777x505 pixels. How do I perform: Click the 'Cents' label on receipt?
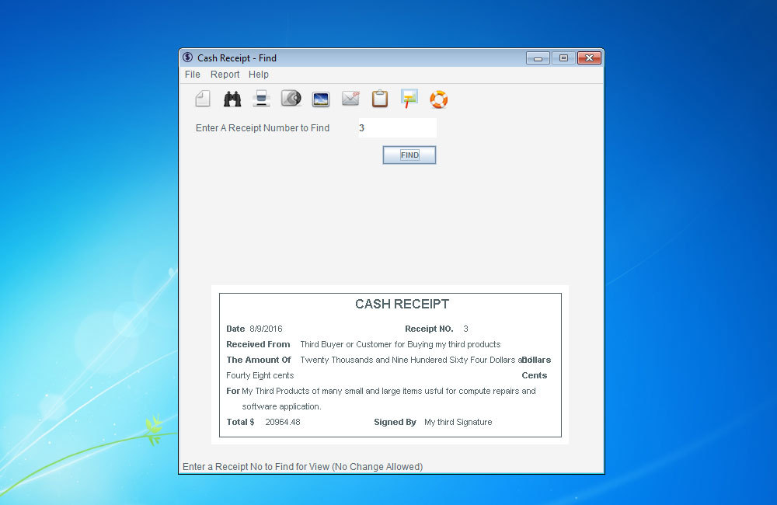[x=535, y=376]
